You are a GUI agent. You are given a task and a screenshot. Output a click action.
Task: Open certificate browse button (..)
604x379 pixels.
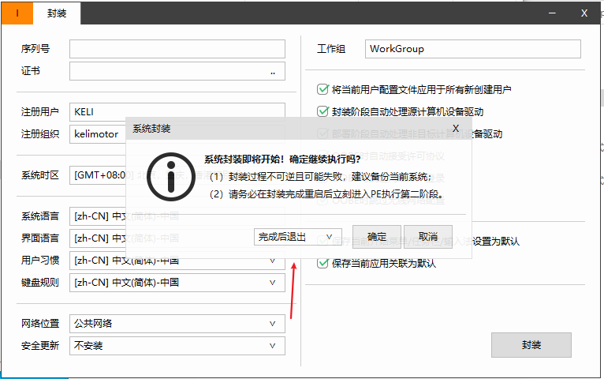click(x=273, y=72)
